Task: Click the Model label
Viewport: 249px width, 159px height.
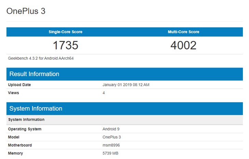Action: point(14,137)
